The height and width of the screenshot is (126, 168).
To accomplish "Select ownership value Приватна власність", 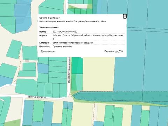I will pos(62,47).
